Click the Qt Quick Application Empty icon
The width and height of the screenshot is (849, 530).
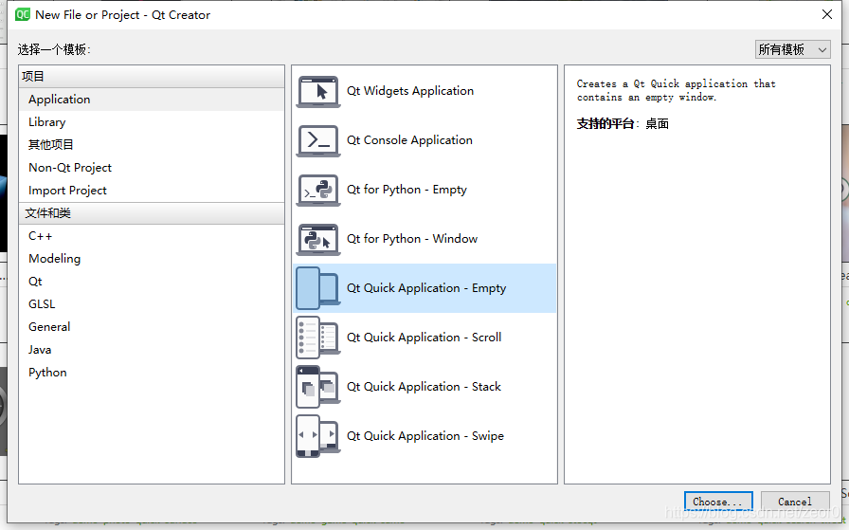coord(318,288)
